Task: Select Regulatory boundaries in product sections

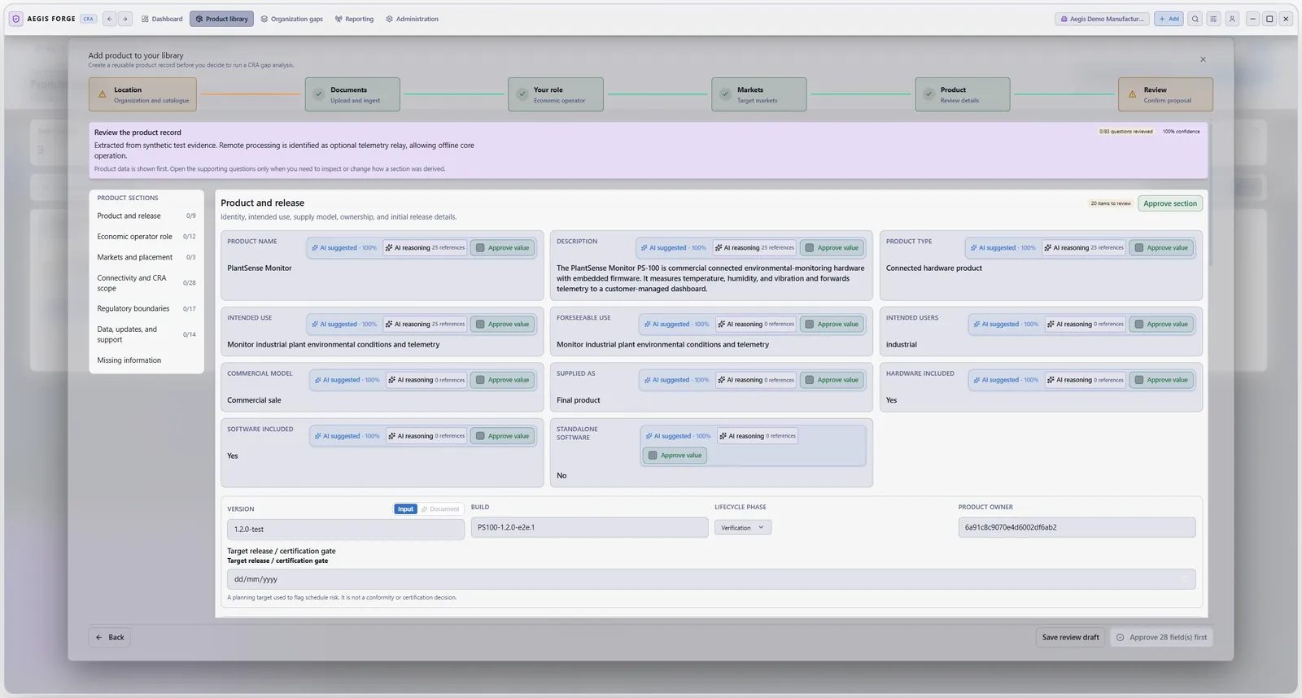Action: [146, 309]
